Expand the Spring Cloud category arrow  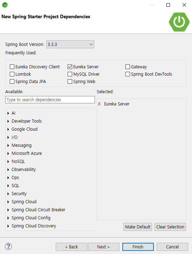pyautogui.click(x=8, y=202)
